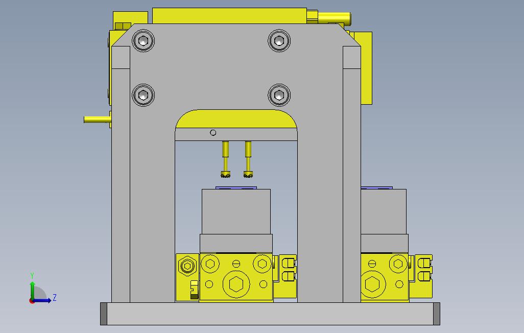Image resolution: width=524 pixels, height=333 pixels.
Task: Select the large hex plug on the center yellow block
Action: tap(236, 284)
